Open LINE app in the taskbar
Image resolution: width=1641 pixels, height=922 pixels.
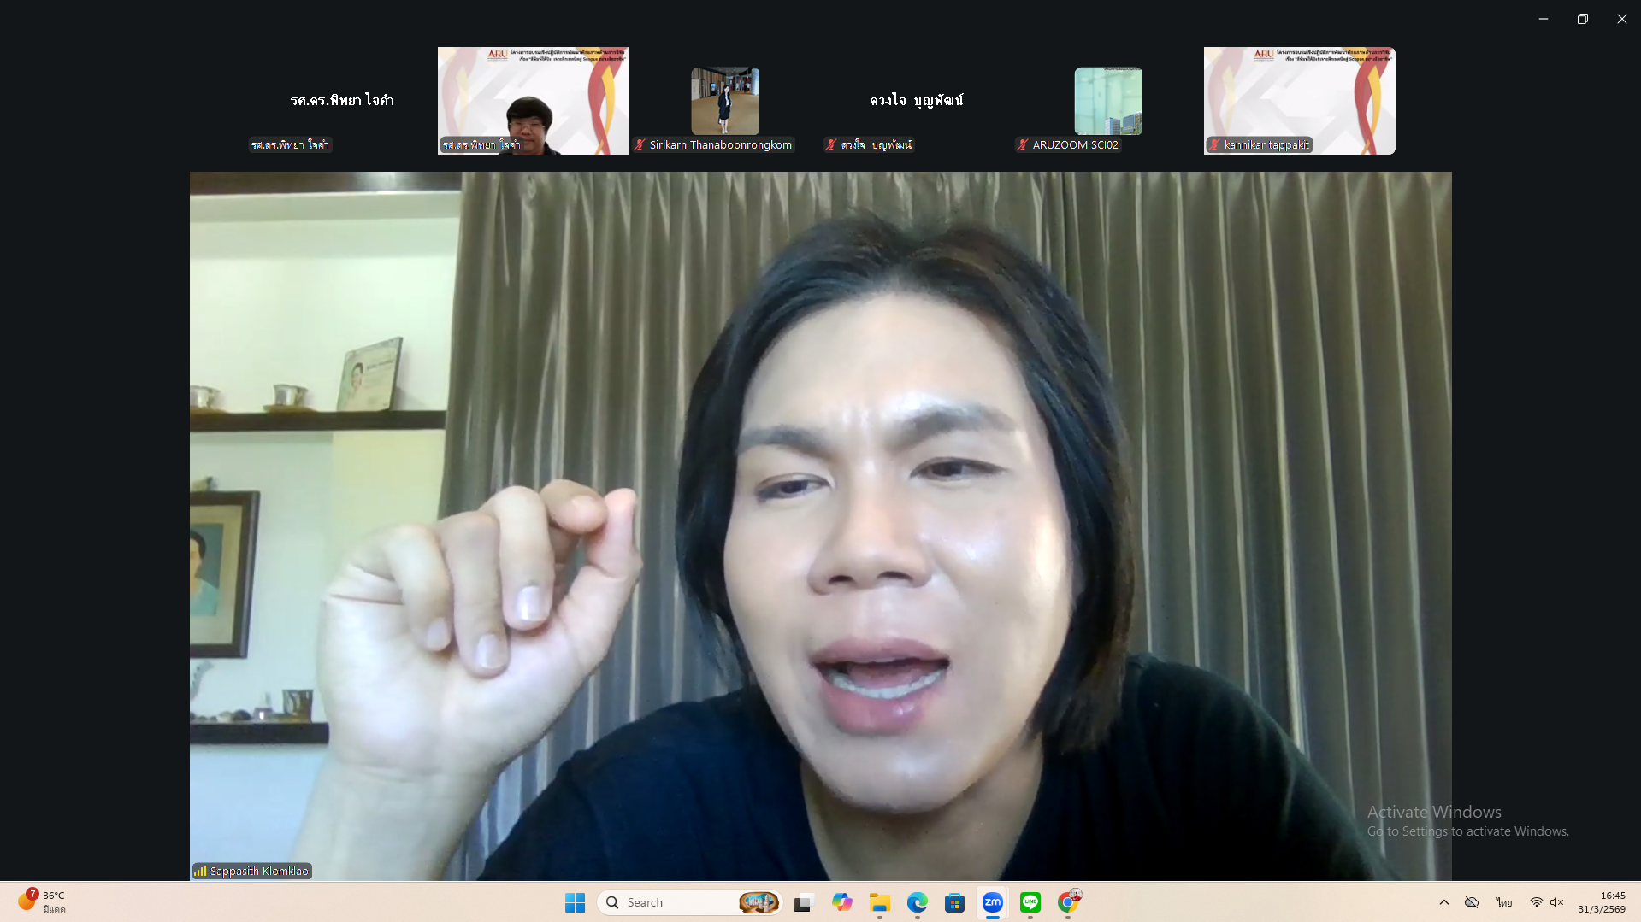pyautogui.click(x=1030, y=902)
